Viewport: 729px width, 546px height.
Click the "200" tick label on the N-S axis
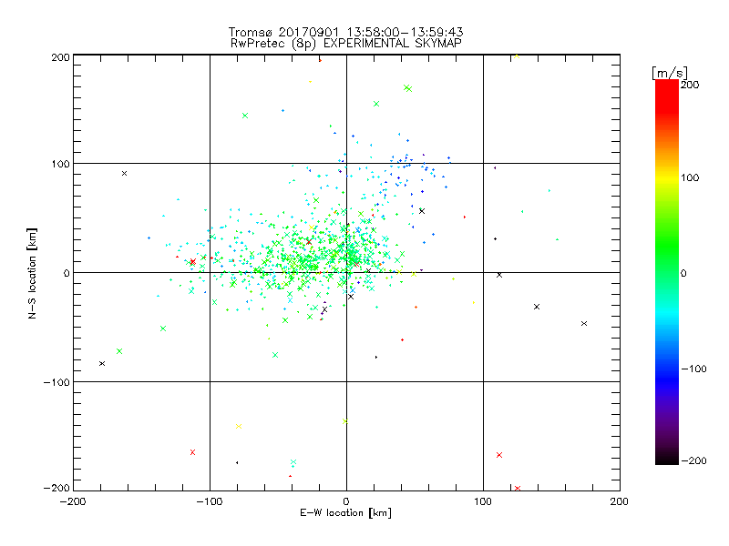[x=60, y=57]
